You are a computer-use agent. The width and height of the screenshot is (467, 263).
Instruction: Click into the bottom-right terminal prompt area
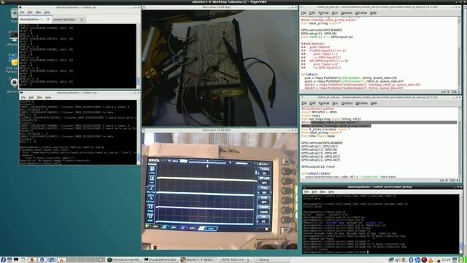tap(381, 224)
